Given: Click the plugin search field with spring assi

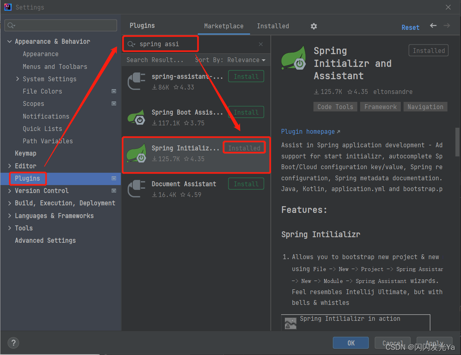Looking at the screenshot, I should click(195, 44).
